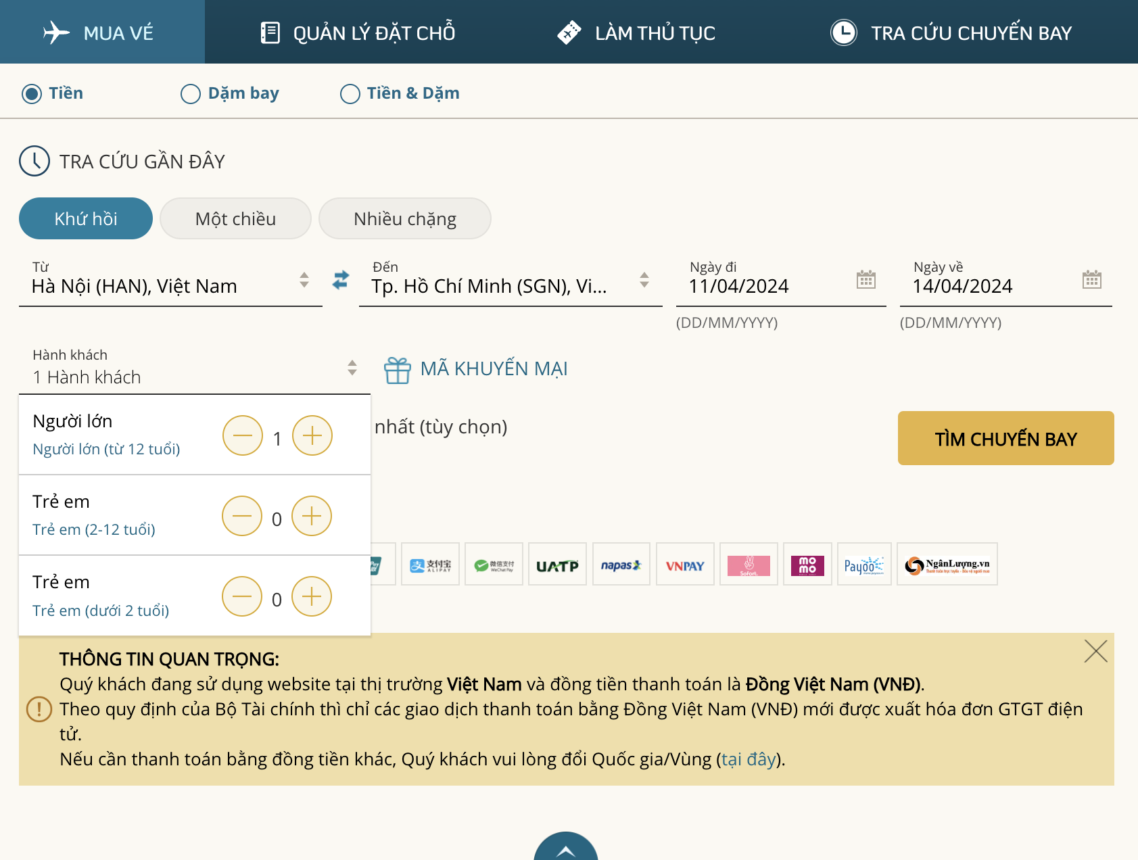Click the scroll-to-top arrow button
This screenshot has height=860, width=1138.
[x=566, y=847]
